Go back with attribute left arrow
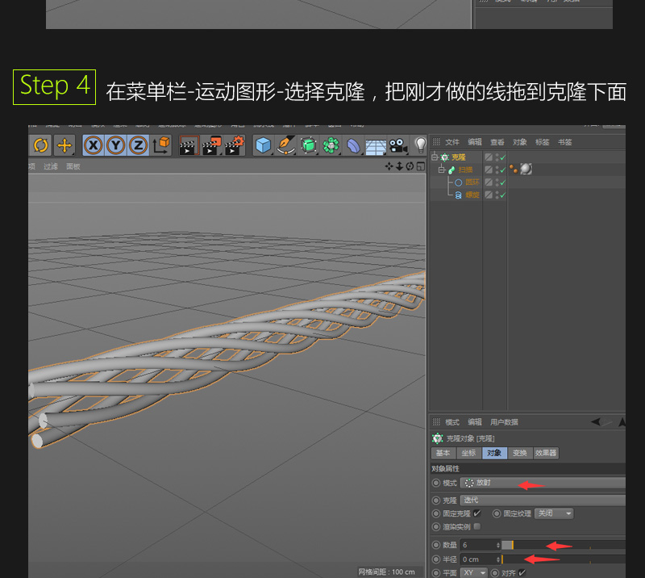 (x=596, y=421)
